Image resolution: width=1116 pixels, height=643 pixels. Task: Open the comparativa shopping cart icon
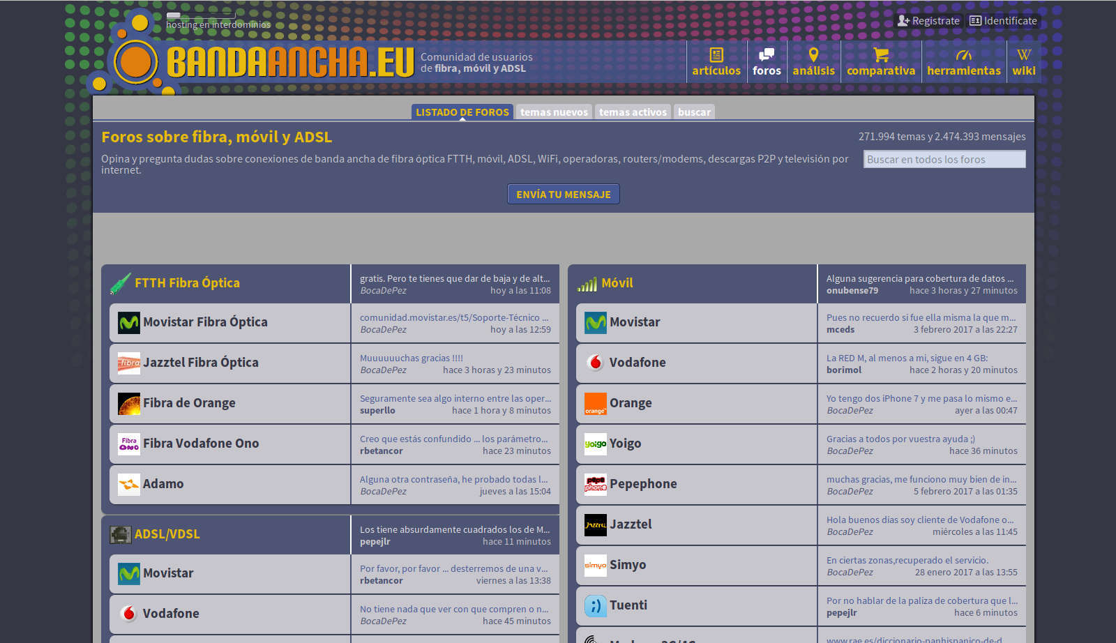coord(881,55)
